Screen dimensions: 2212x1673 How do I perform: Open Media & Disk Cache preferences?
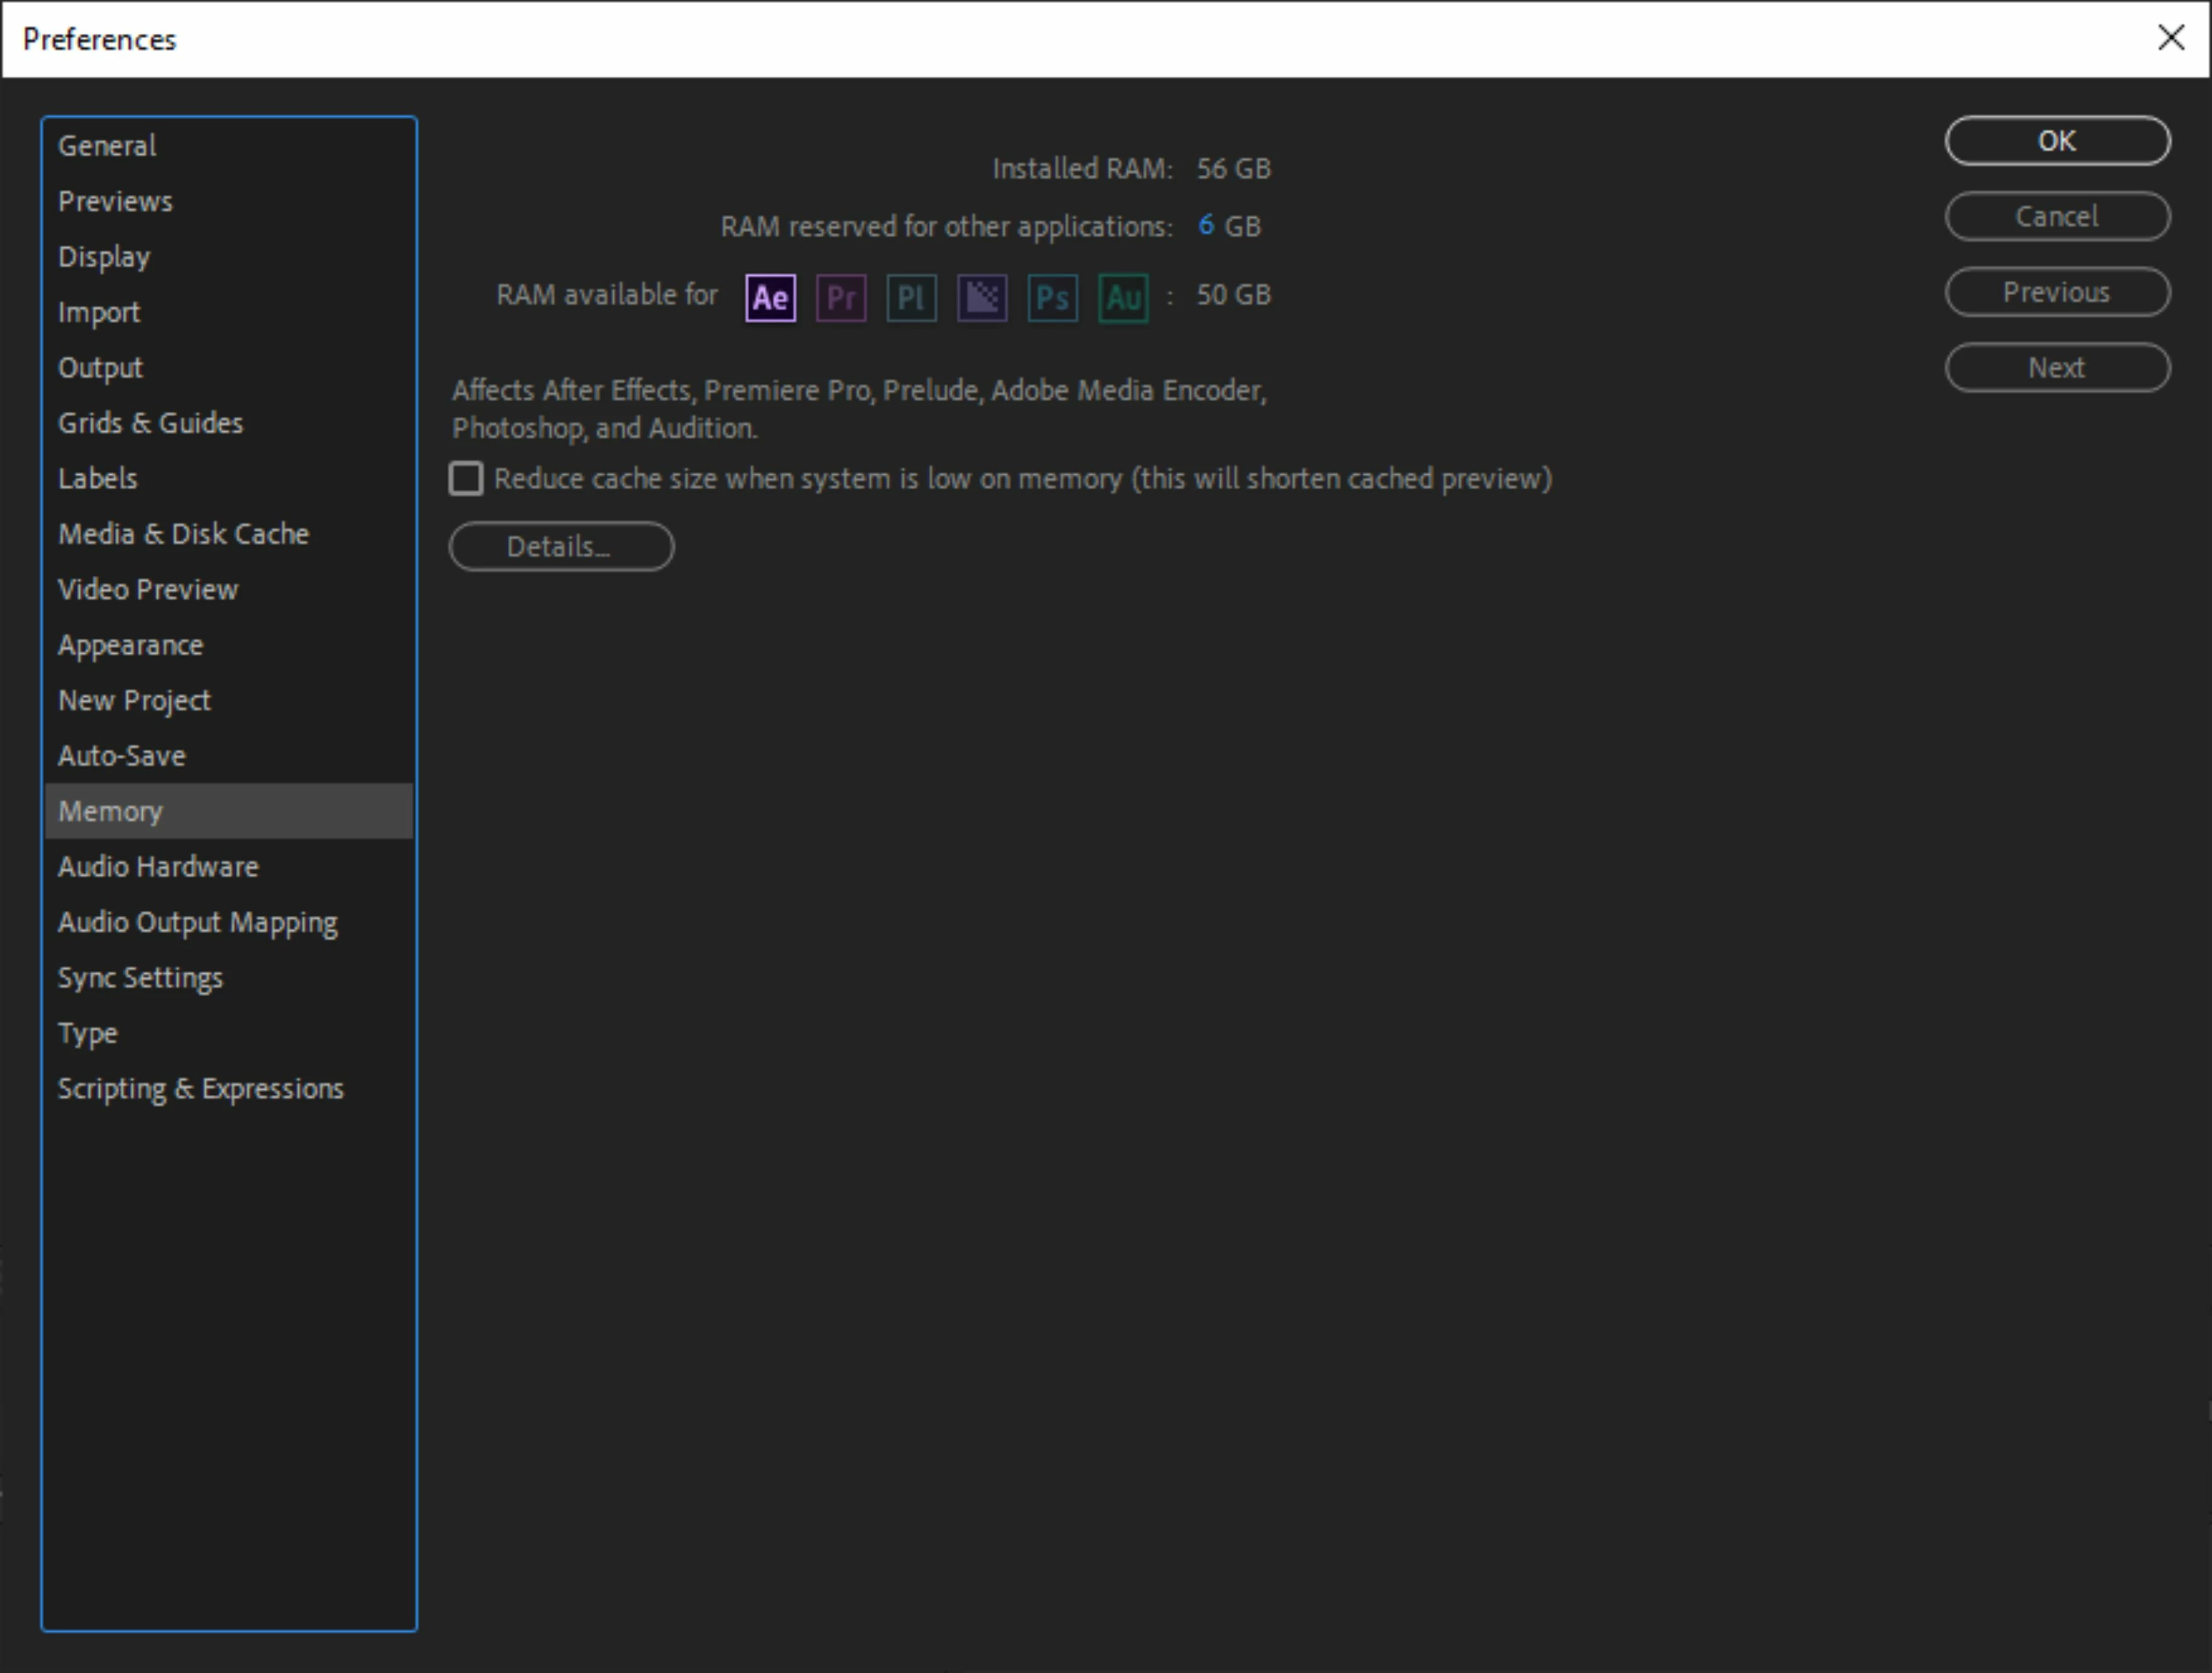[x=183, y=534]
